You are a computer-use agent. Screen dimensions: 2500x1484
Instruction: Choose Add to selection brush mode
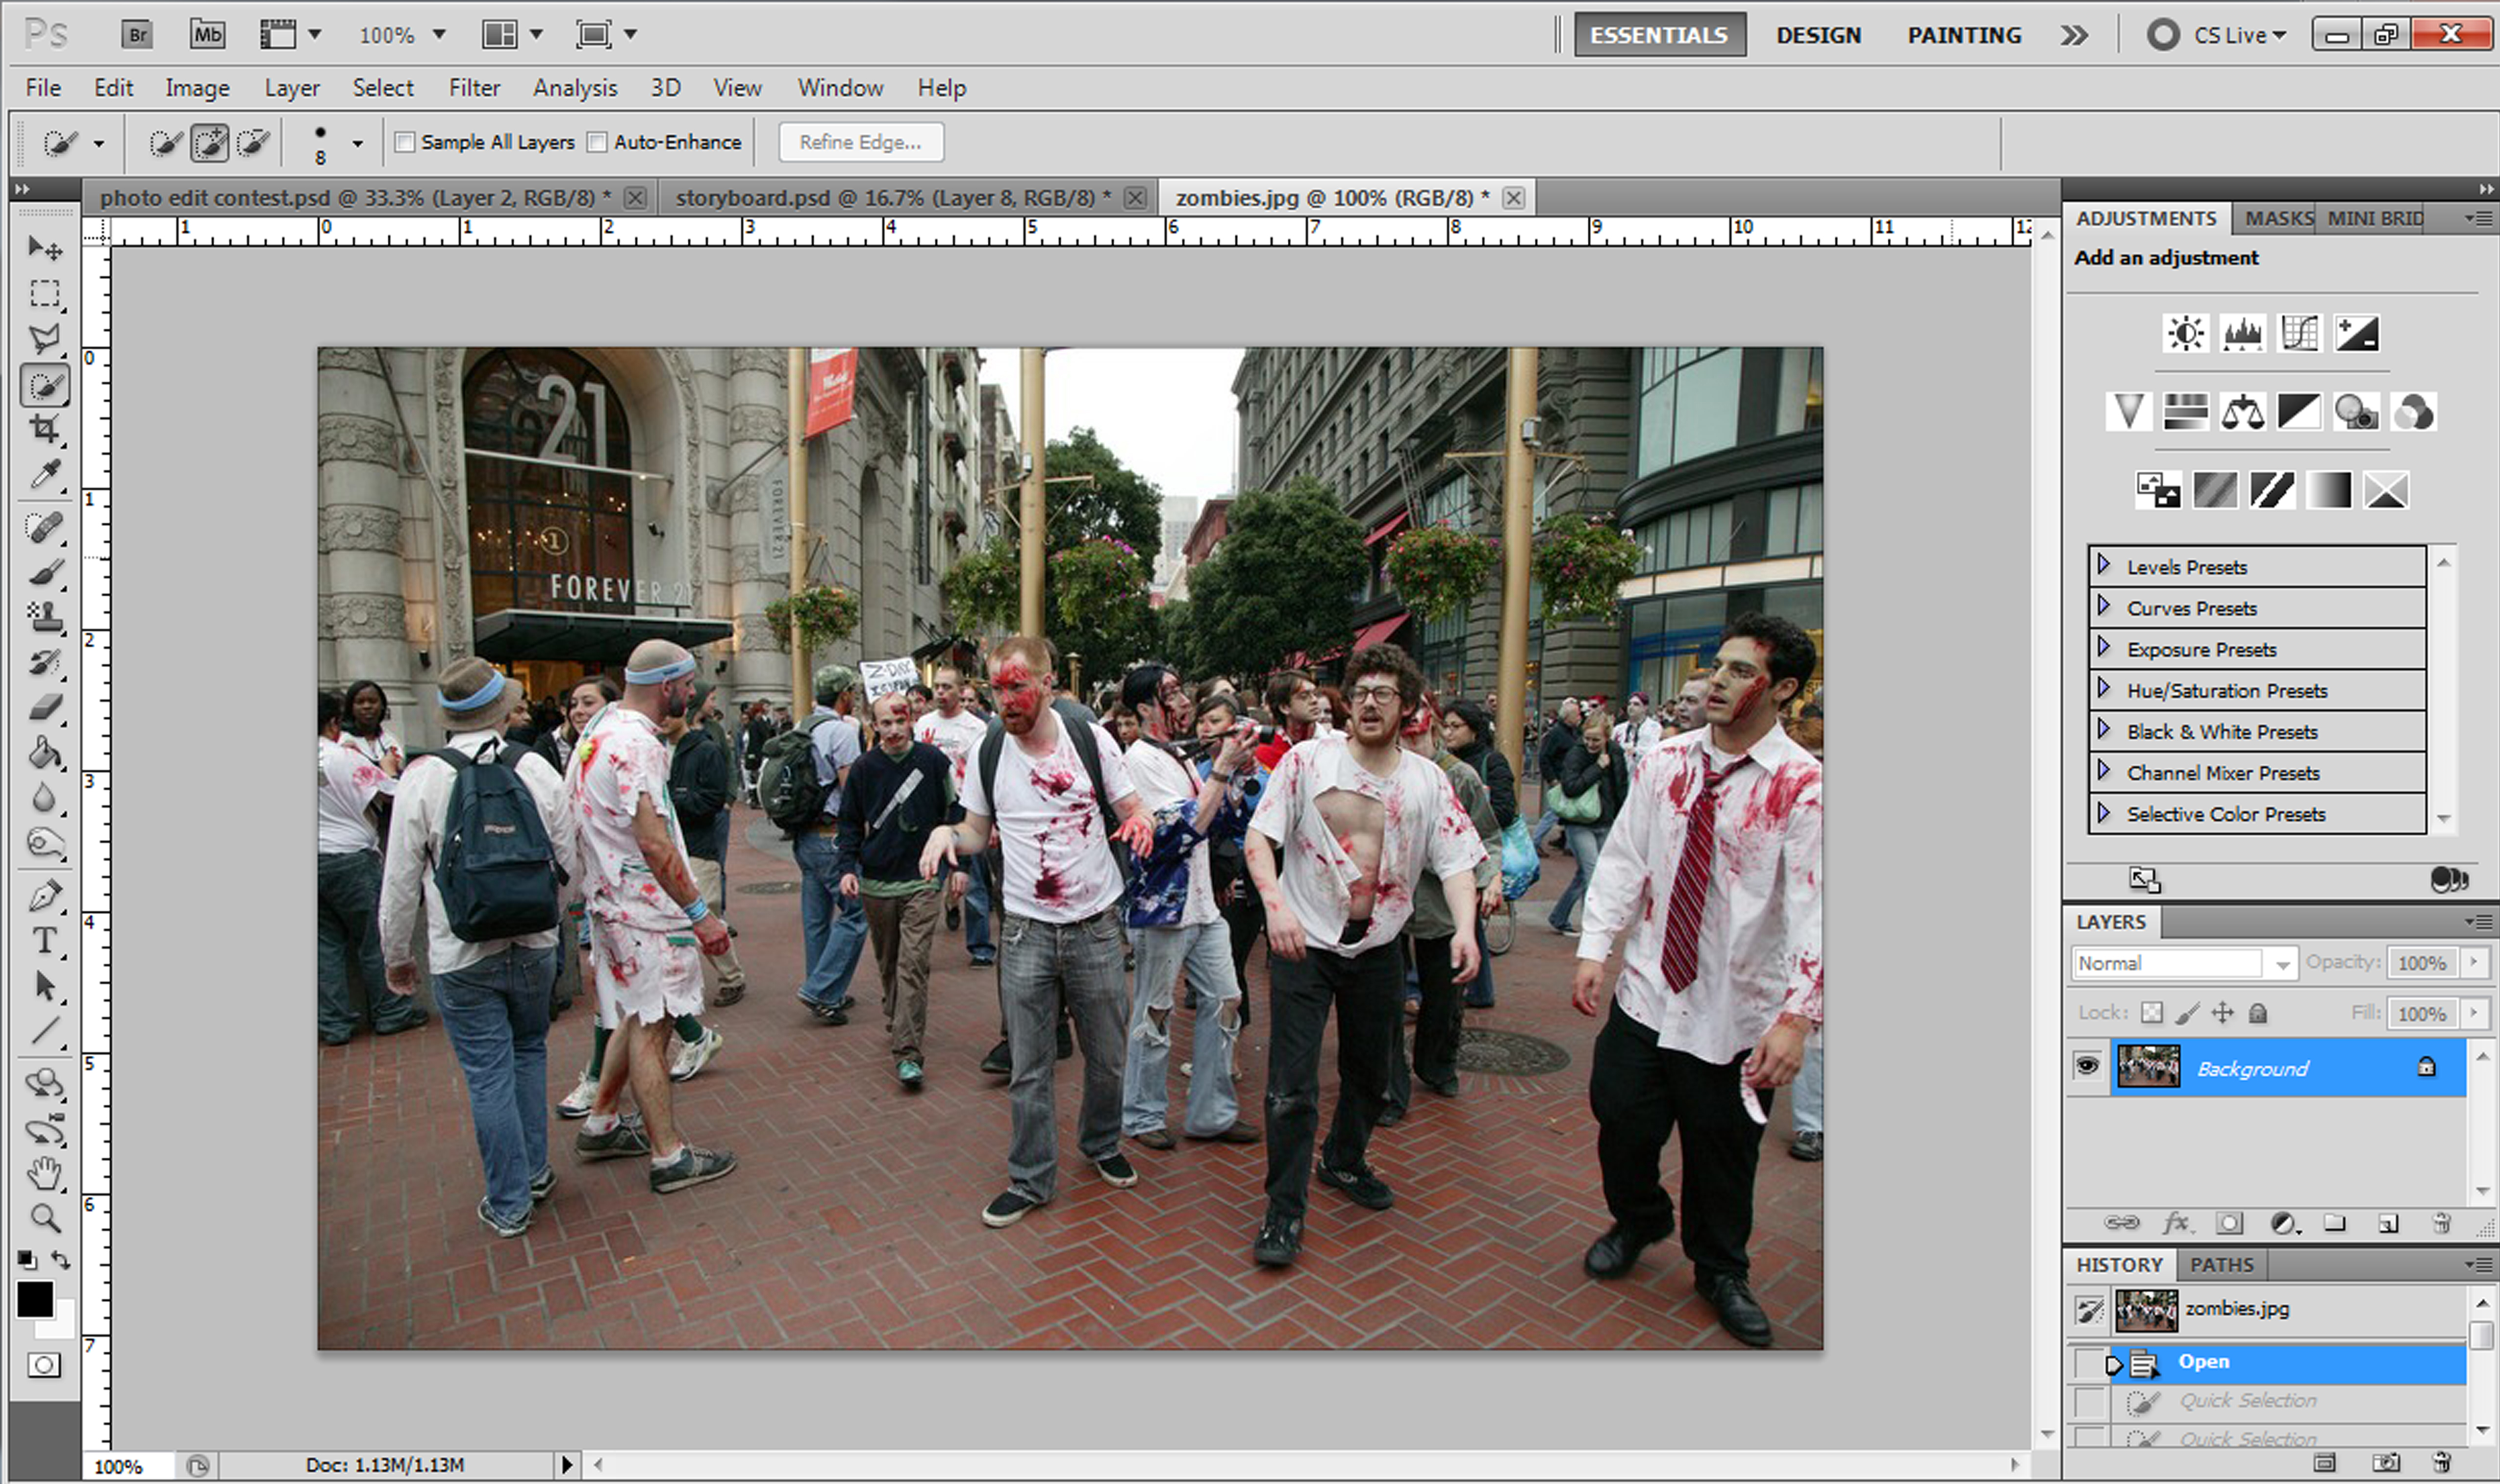click(210, 143)
